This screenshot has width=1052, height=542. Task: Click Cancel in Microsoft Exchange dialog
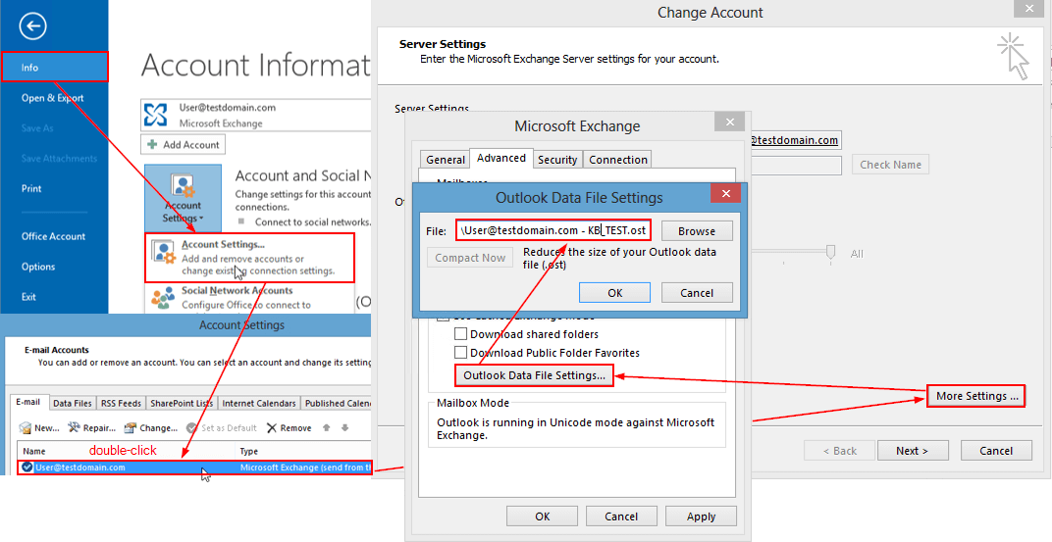[x=621, y=517]
